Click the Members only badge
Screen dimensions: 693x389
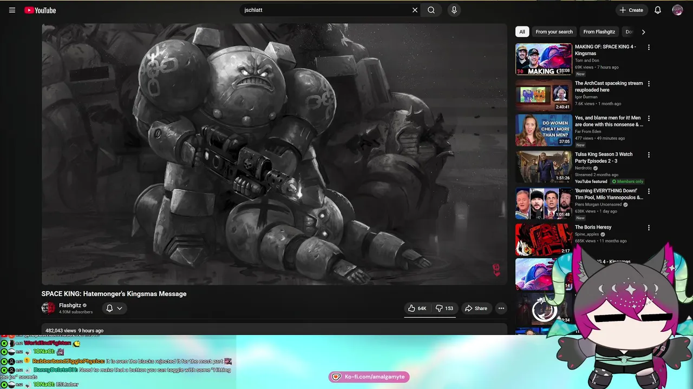627,182
